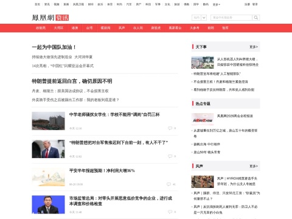Open 天下事 story about 人形机器人
The height and width of the screenshot is (219, 292).
[x=238, y=62]
